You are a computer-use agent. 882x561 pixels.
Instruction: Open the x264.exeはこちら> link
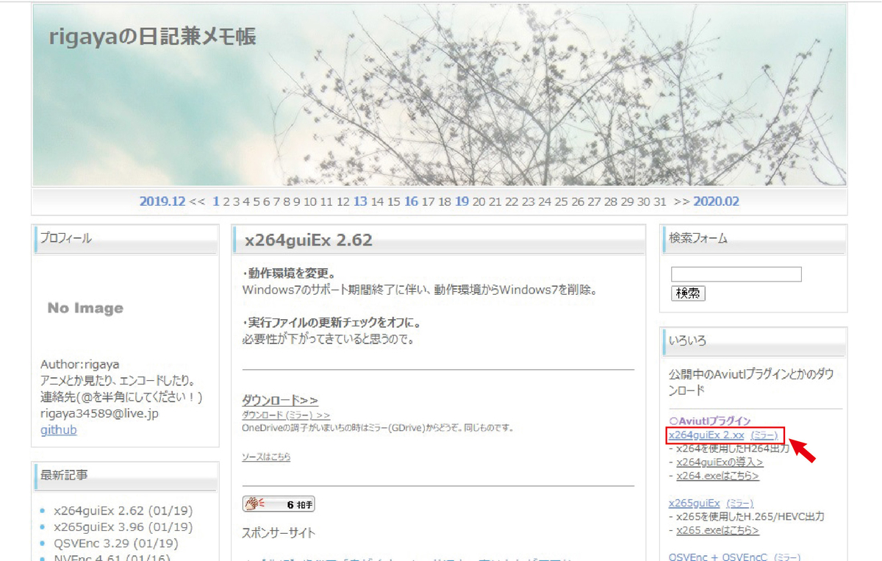pyautogui.click(x=717, y=476)
